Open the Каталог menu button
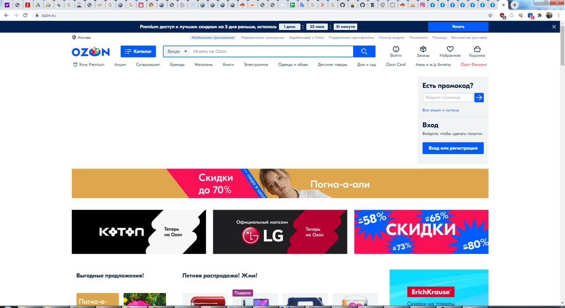 click(x=138, y=52)
